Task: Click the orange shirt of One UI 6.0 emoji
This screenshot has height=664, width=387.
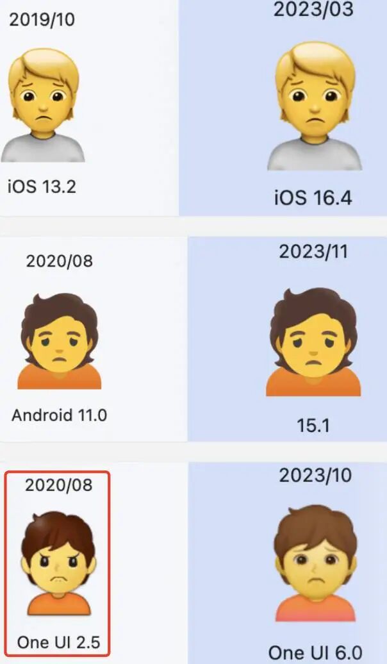Action: pyautogui.click(x=315, y=608)
